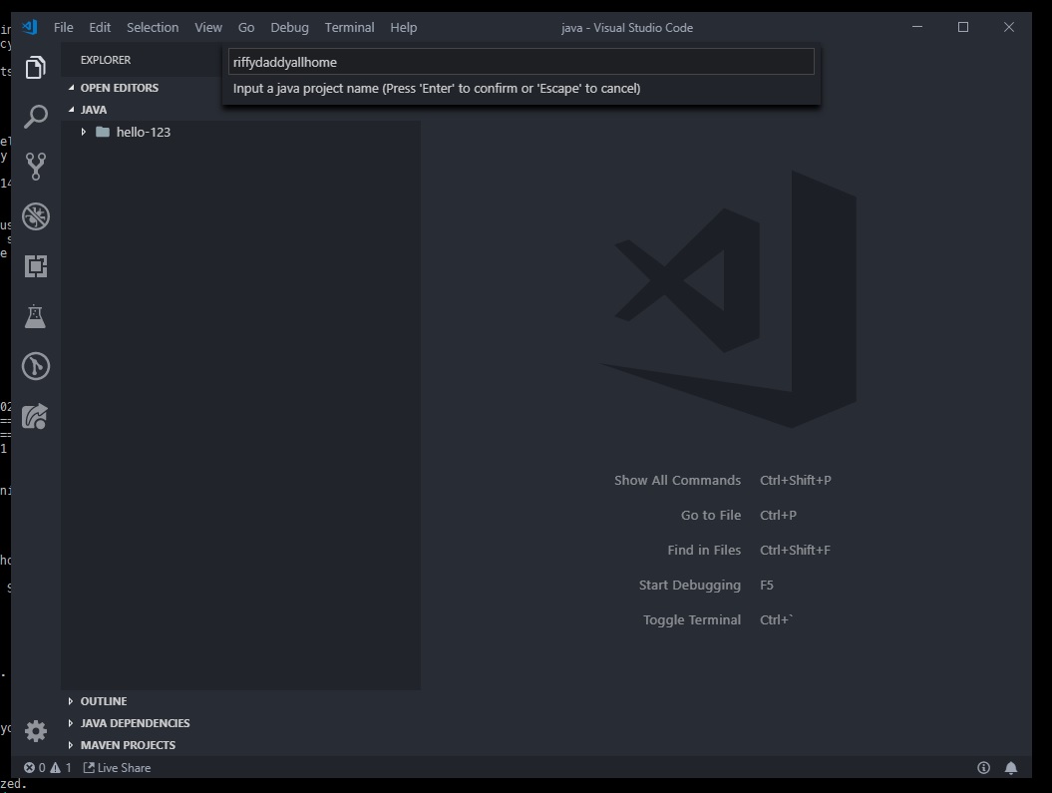Open the Manage gear icon
The height and width of the screenshot is (793, 1052).
36,730
